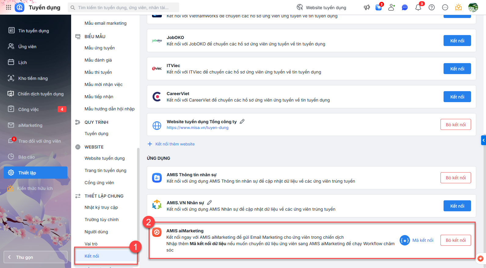This screenshot has width=486, height=268.
Task: Open the user profile avatar
Action: [473, 7]
